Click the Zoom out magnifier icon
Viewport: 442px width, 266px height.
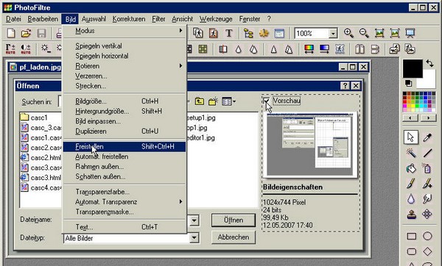pos(364,33)
